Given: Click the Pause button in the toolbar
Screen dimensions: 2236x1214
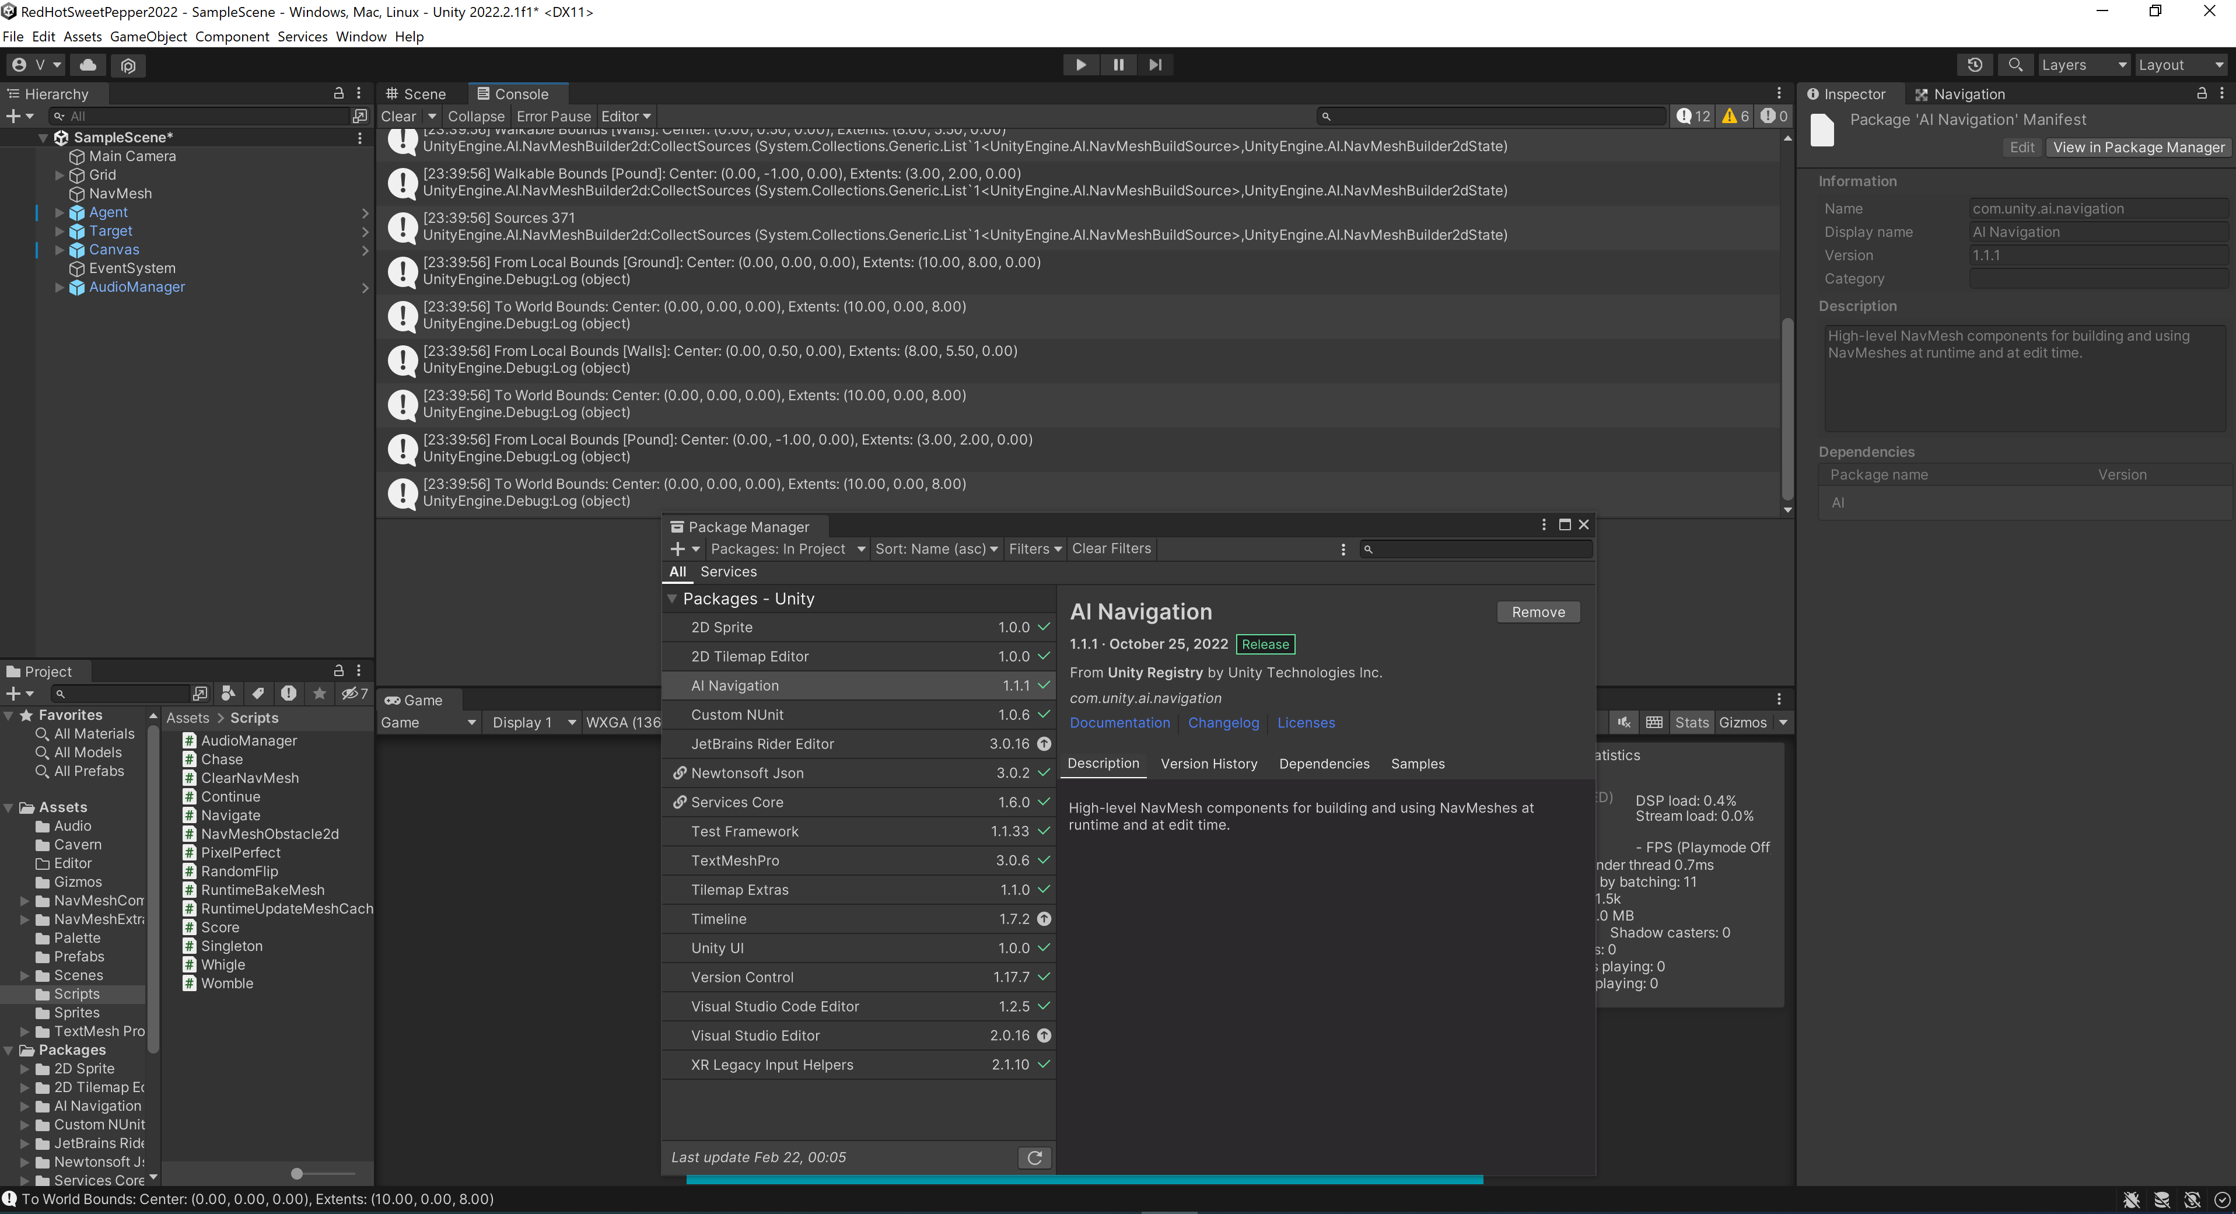Looking at the screenshot, I should [1118, 64].
